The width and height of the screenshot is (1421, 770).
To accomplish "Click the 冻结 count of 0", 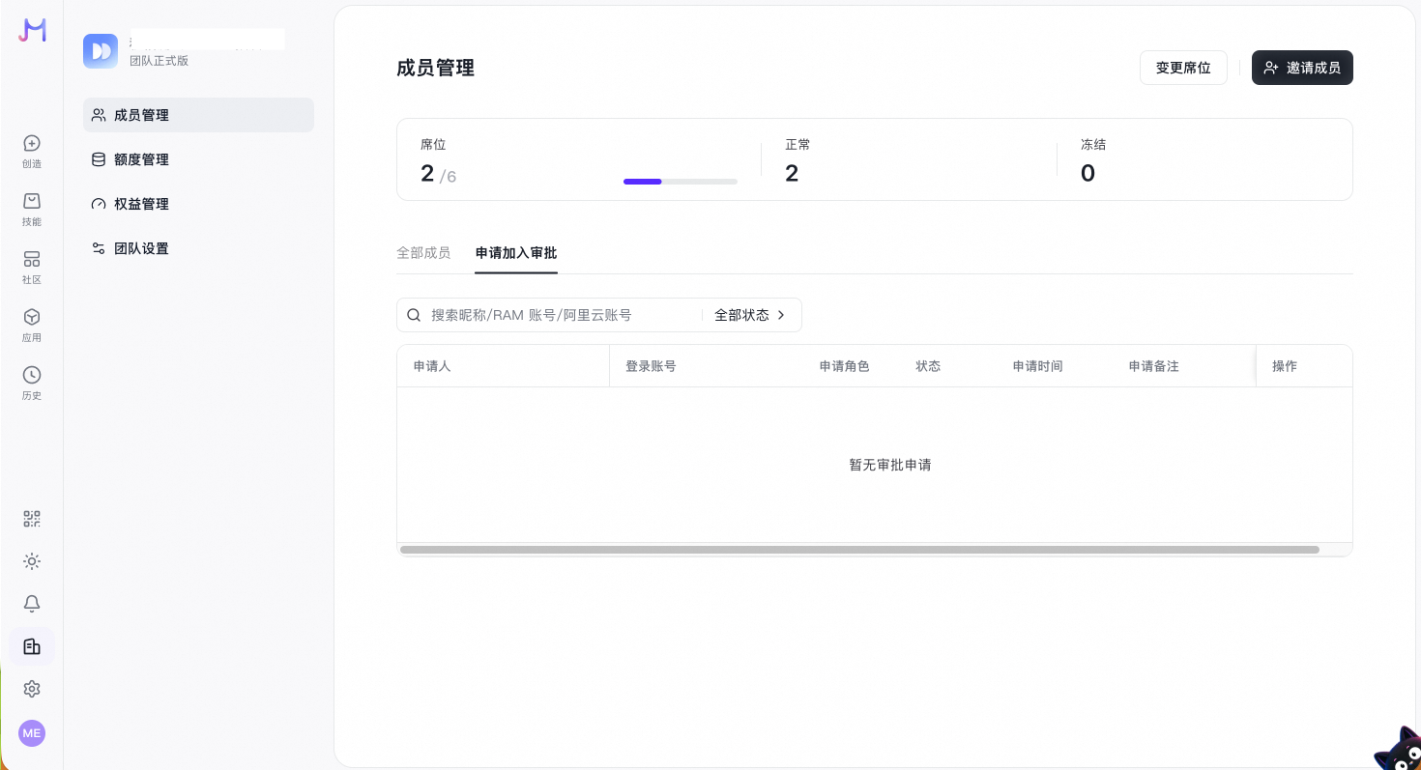I will [1087, 174].
